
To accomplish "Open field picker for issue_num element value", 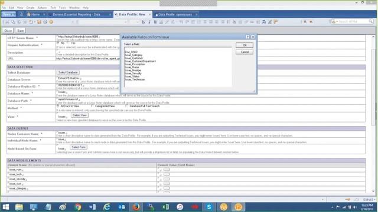I will tap(167, 170).
